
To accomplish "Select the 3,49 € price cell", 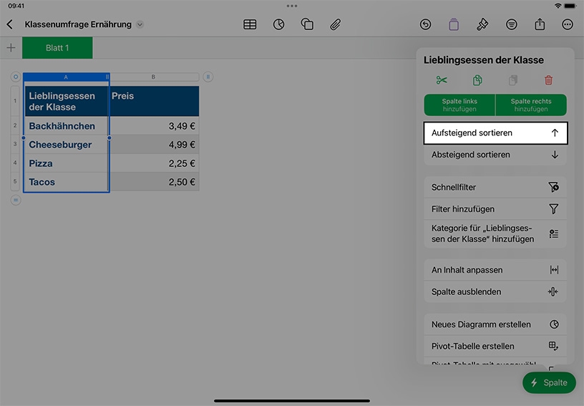I will (x=154, y=126).
